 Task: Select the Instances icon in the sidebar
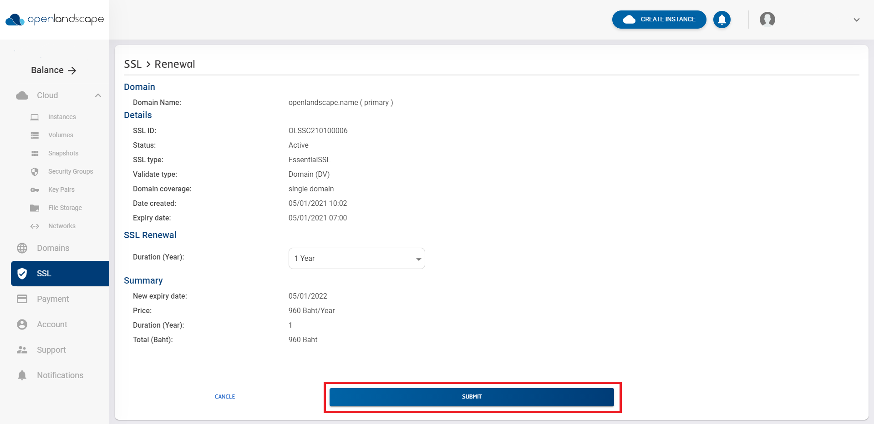tap(35, 117)
